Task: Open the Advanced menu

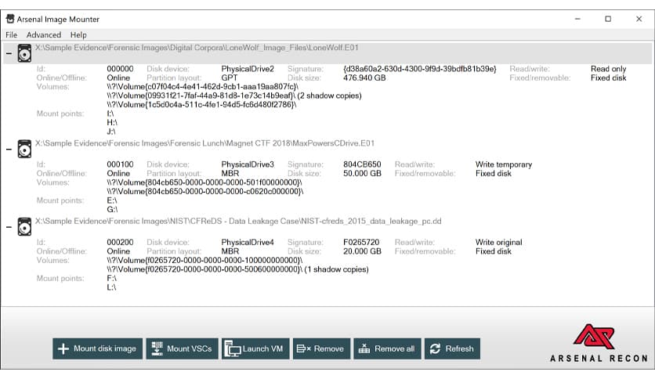Action: [x=43, y=35]
